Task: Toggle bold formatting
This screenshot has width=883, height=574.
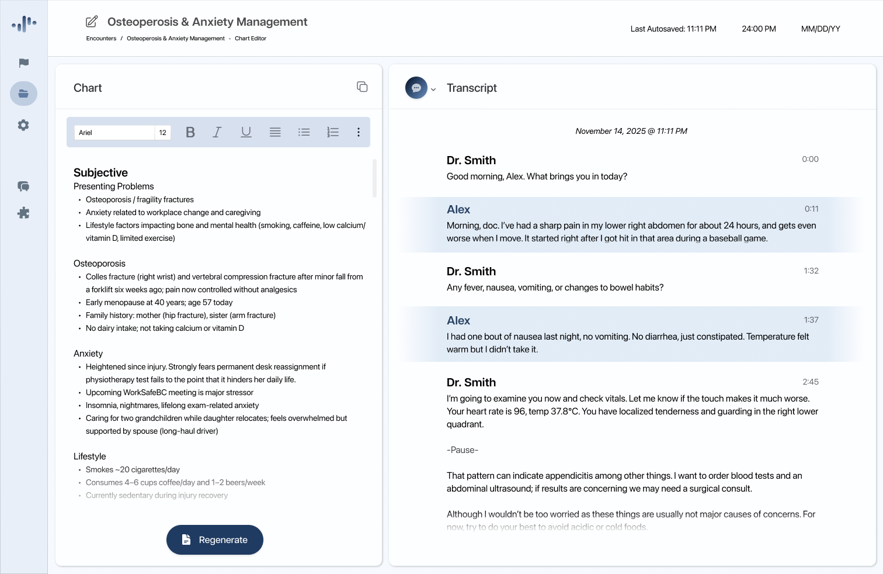Action: 190,132
